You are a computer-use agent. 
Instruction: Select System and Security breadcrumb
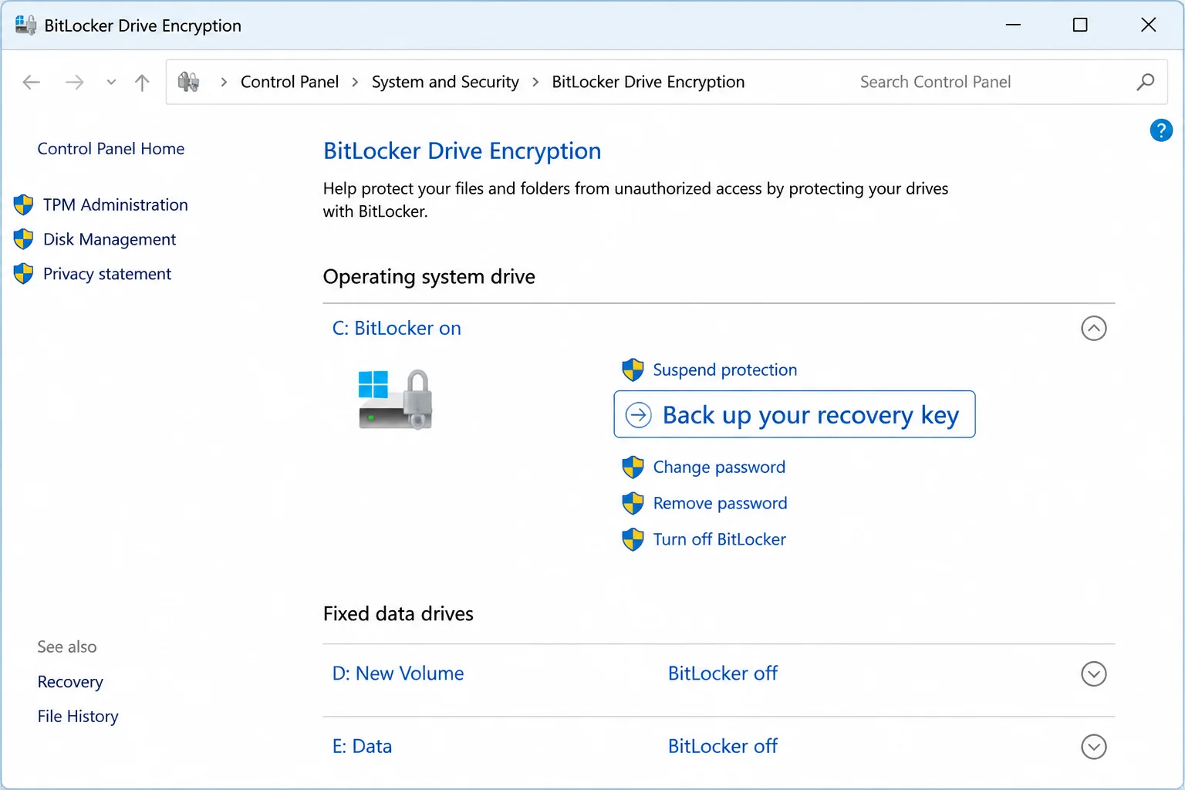(445, 82)
